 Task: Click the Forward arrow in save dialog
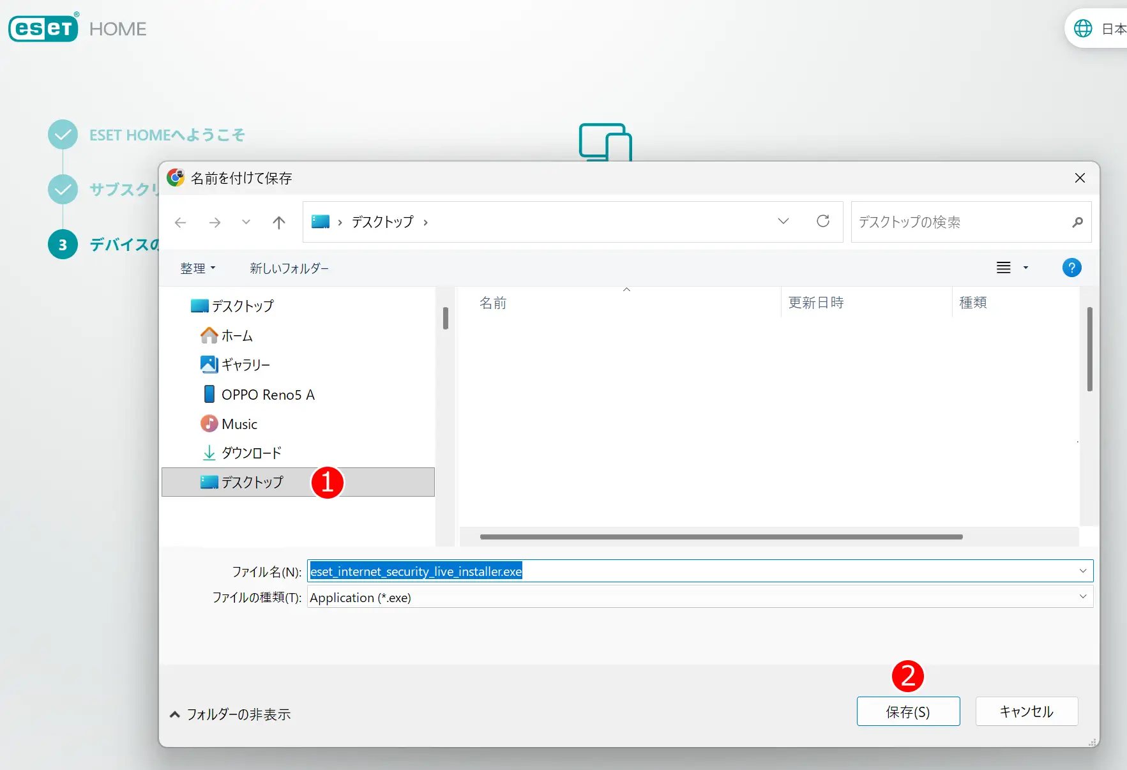[215, 222]
